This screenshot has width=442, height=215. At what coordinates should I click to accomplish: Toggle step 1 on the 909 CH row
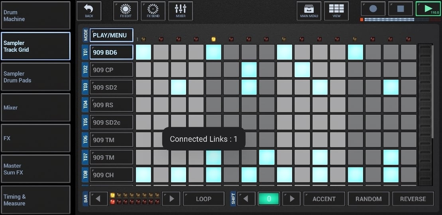coord(143,175)
